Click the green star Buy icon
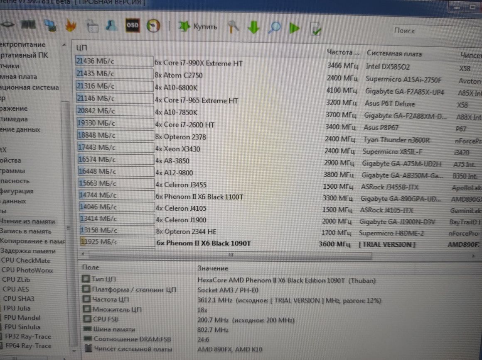The image size is (482, 360). click(184, 27)
